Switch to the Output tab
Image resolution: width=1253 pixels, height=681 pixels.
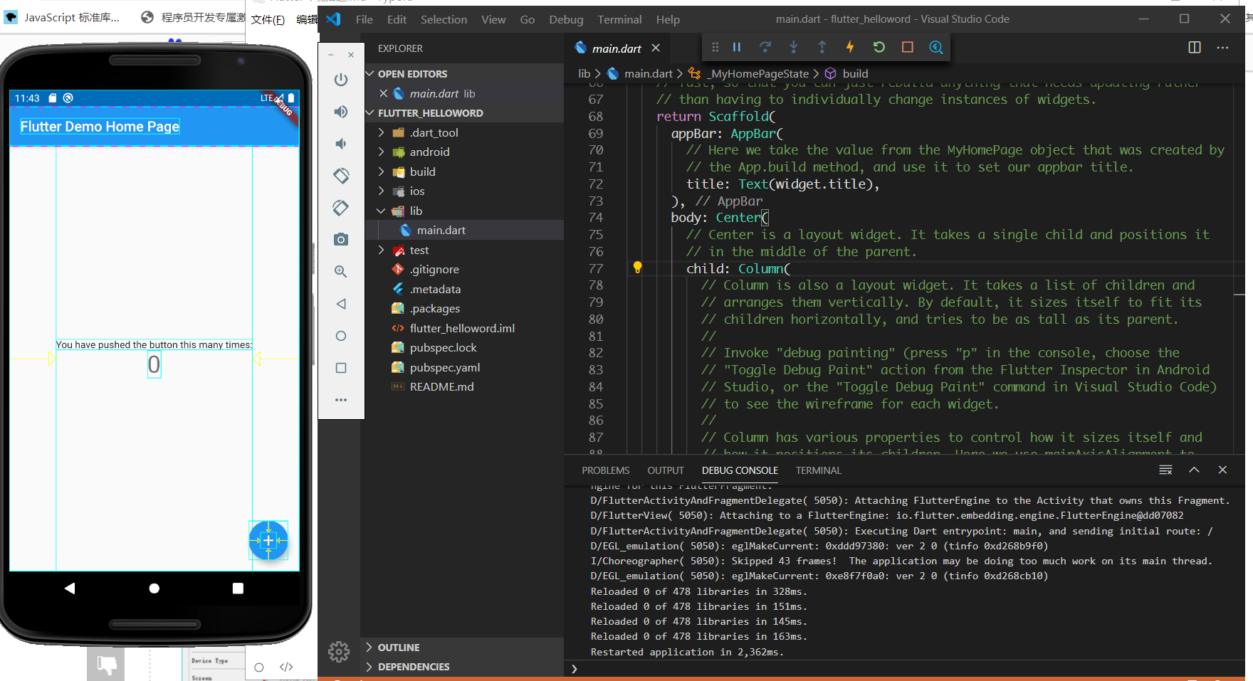click(666, 470)
